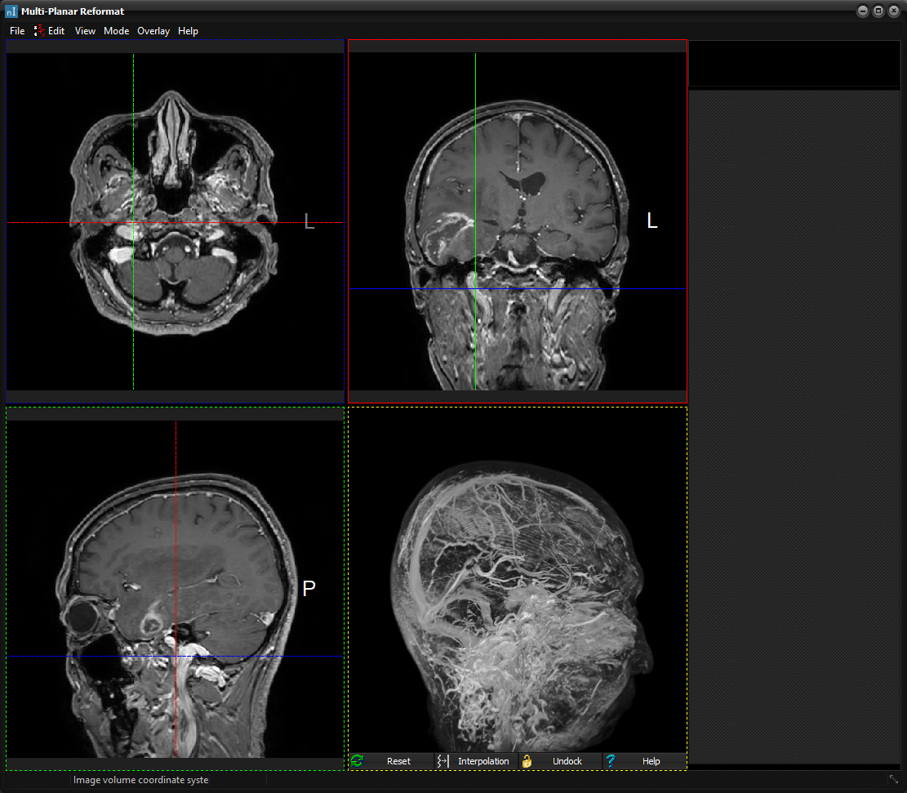Click the Interpolation bracket icon
This screenshot has width=907, height=793.
click(443, 761)
